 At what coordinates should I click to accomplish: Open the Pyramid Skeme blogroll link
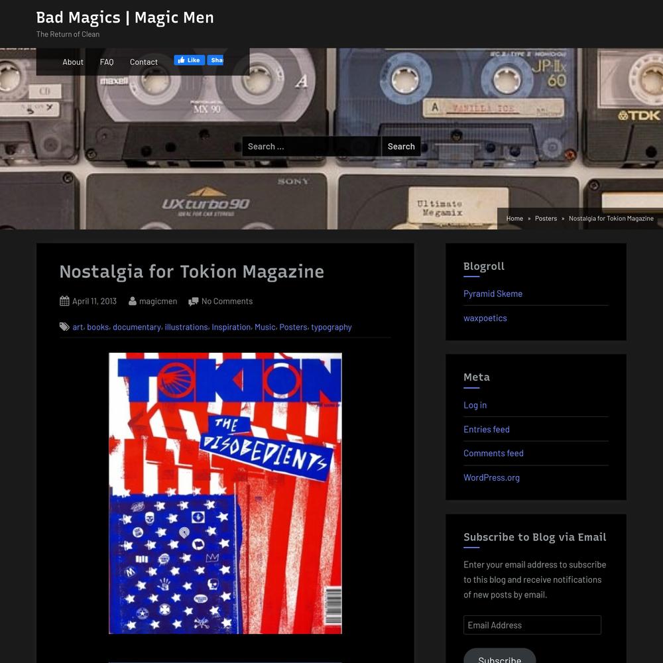pyautogui.click(x=493, y=294)
